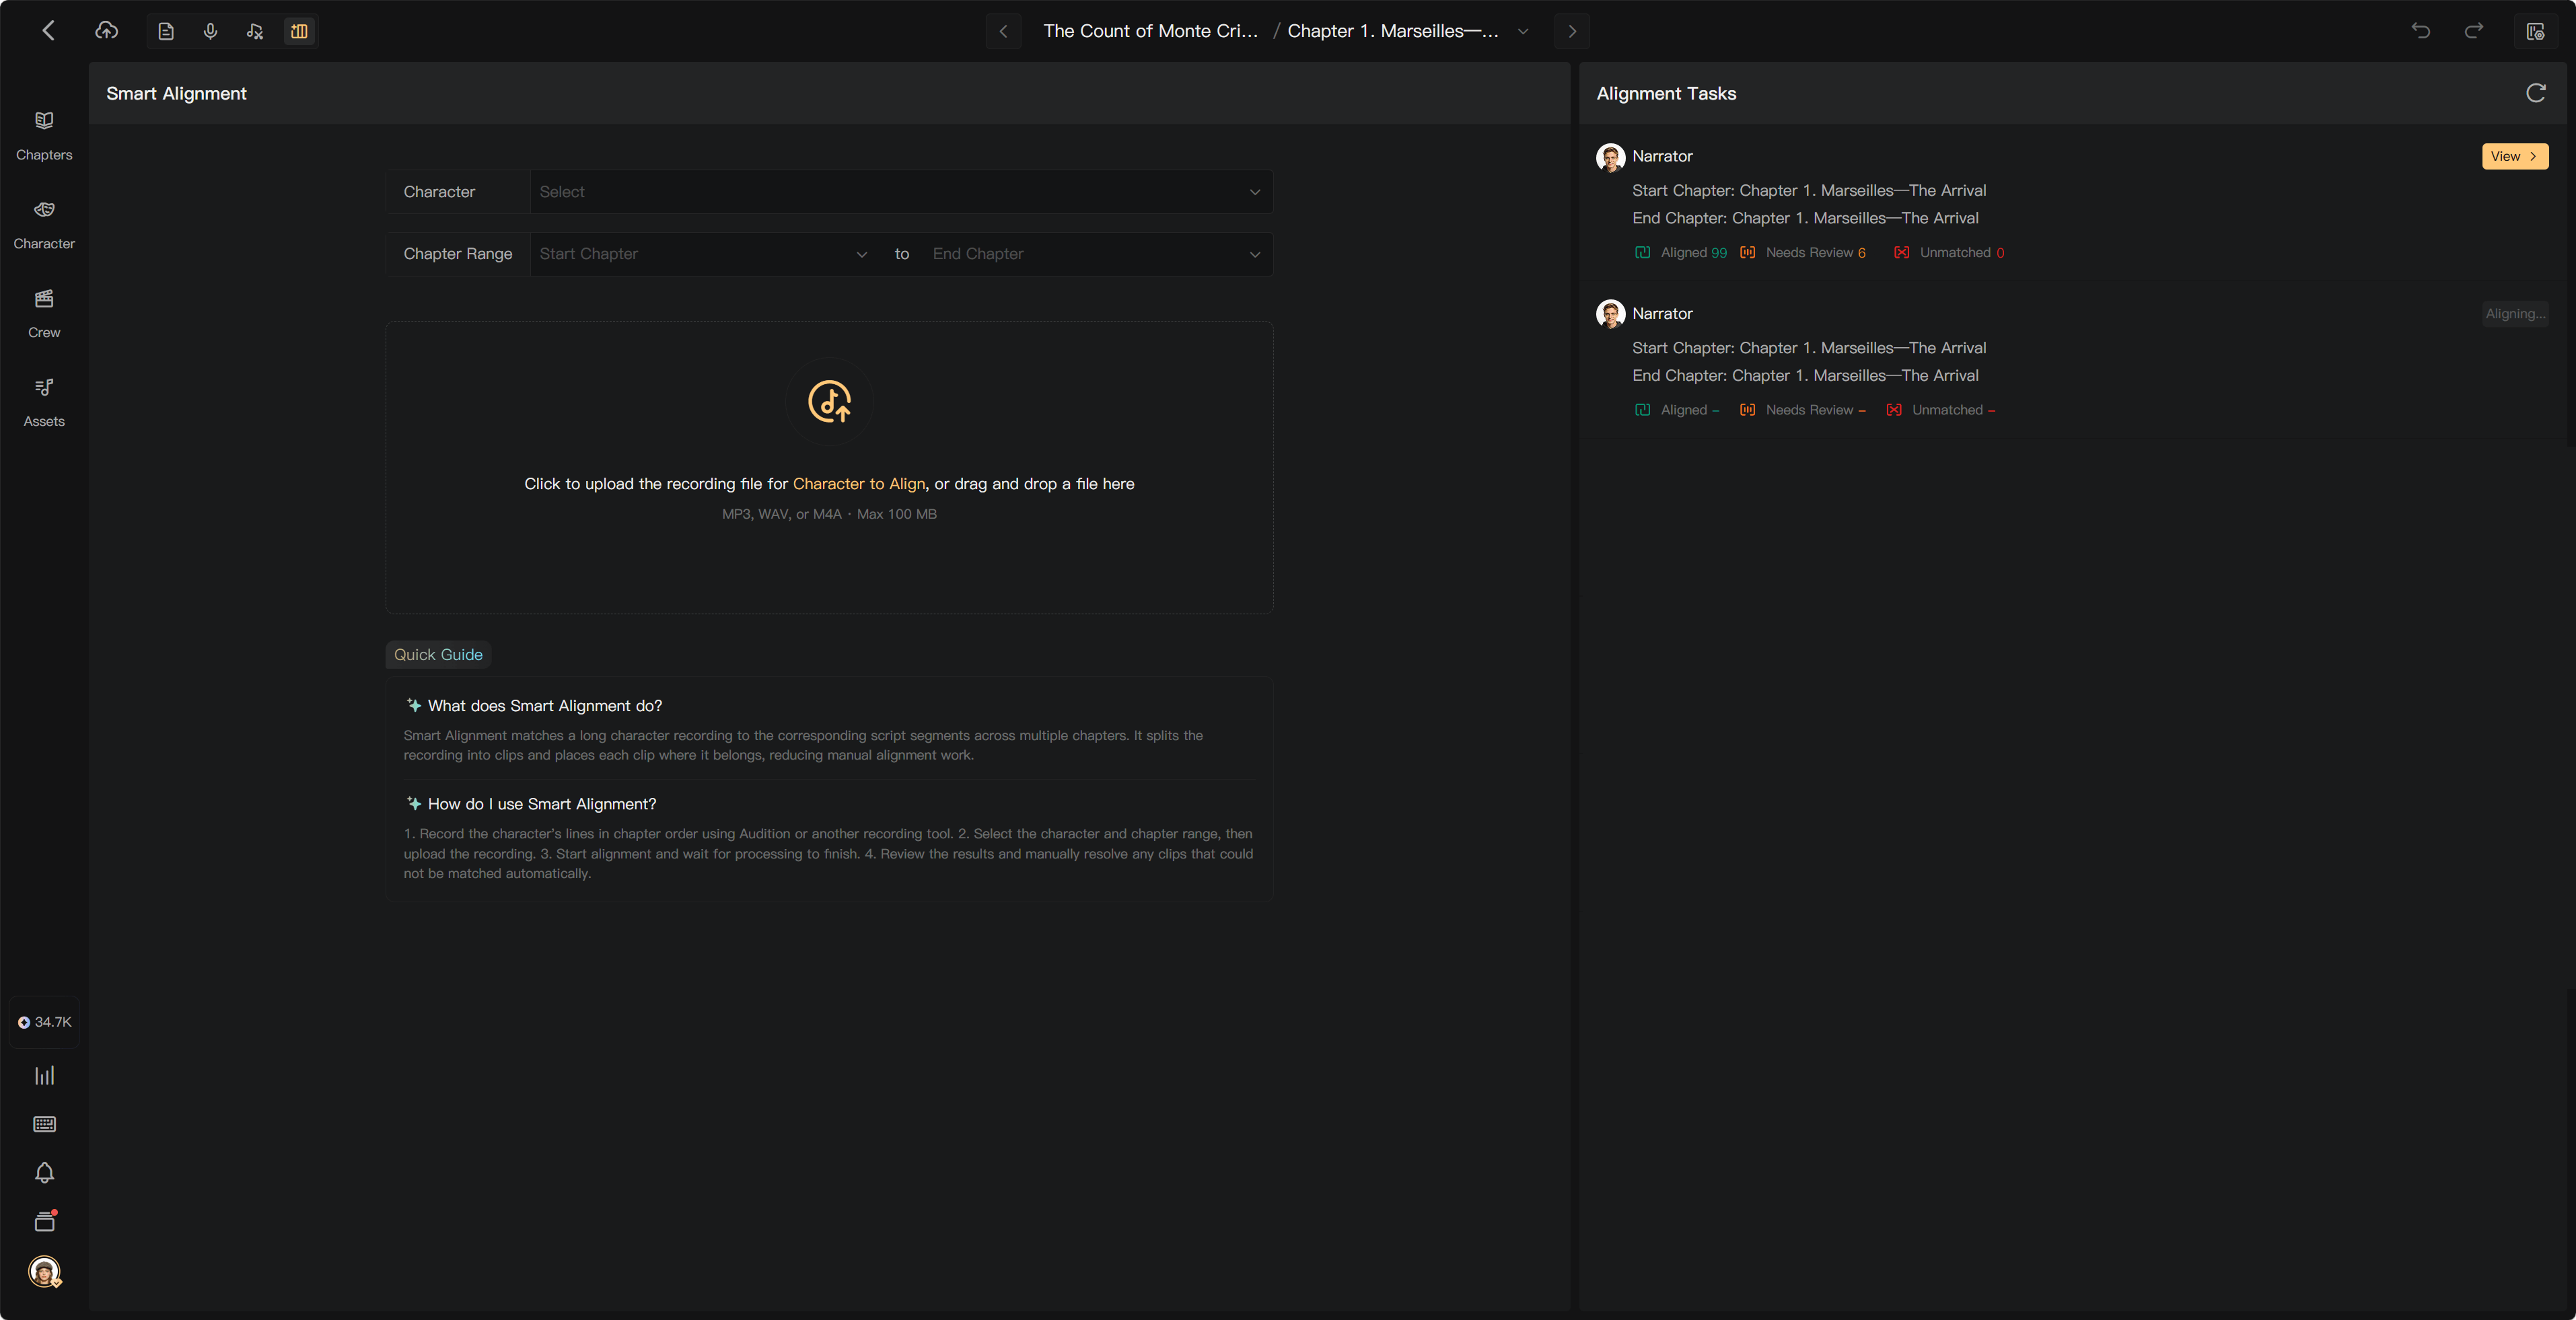This screenshot has width=2576, height=1320.
Task: Click the redo arrow icon
Action: 2474,31
